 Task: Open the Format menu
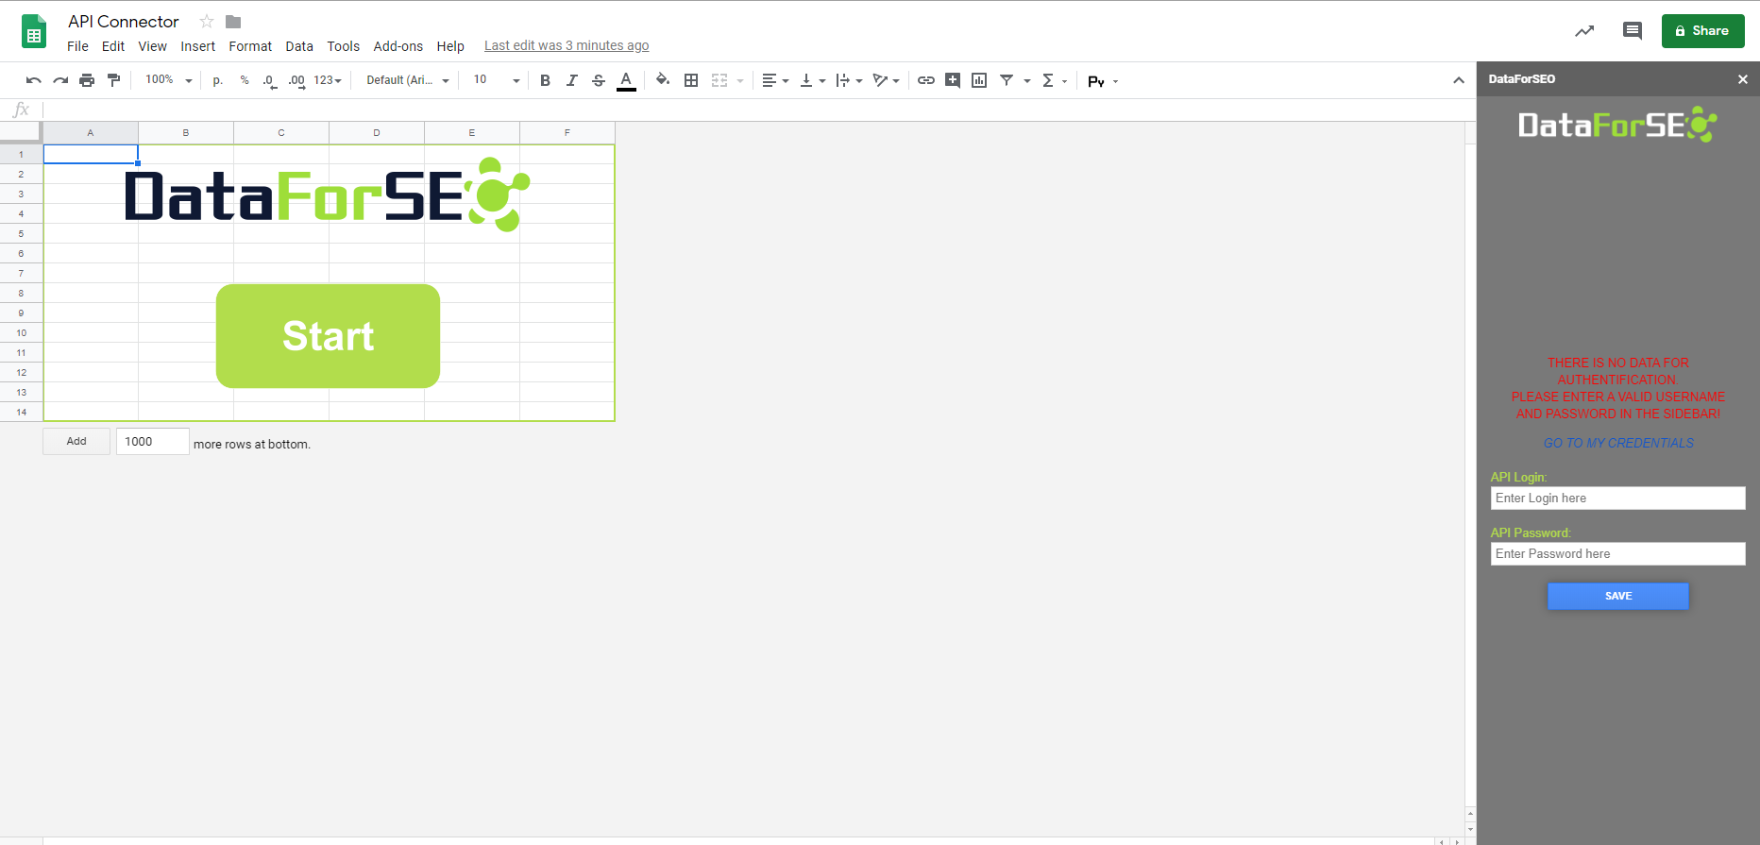coord(250,46)
